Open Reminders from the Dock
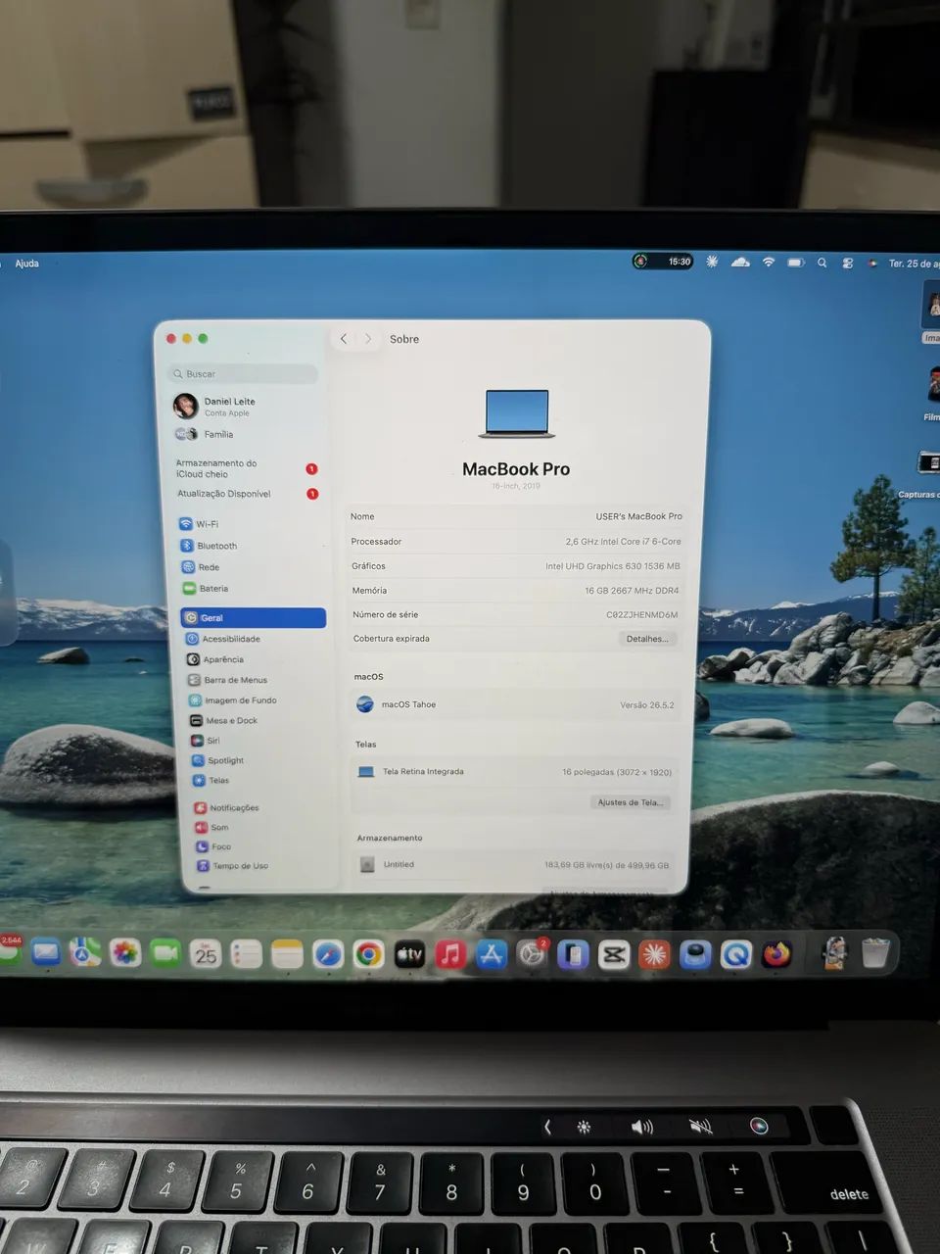 tap(247, 954)
